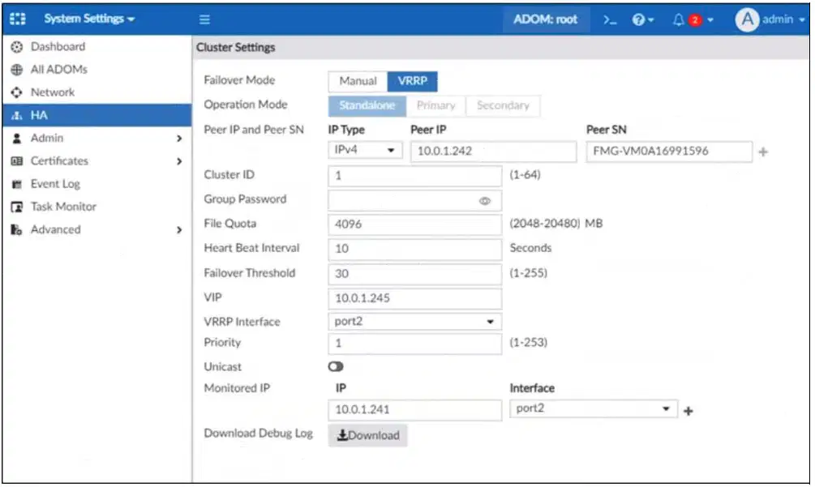This screenshot has height=487, width=815.
Task: Add a monitored IP with the plus icon
Action: click(688, 411)
